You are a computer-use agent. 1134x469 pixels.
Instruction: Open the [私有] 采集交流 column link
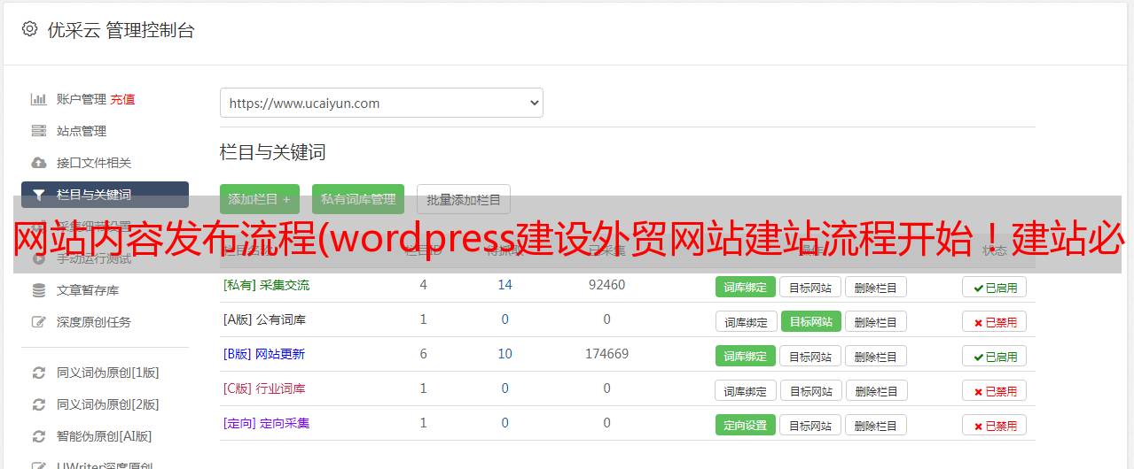[x=267, y=285]
